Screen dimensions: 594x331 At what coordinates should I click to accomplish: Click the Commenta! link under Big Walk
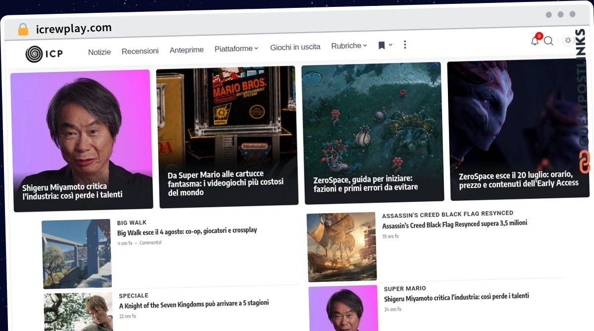[150, 243]
